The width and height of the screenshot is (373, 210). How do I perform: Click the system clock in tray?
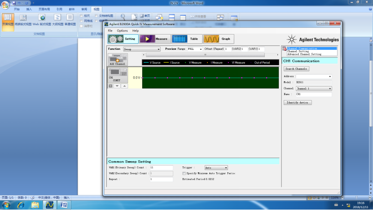[360, 205]
